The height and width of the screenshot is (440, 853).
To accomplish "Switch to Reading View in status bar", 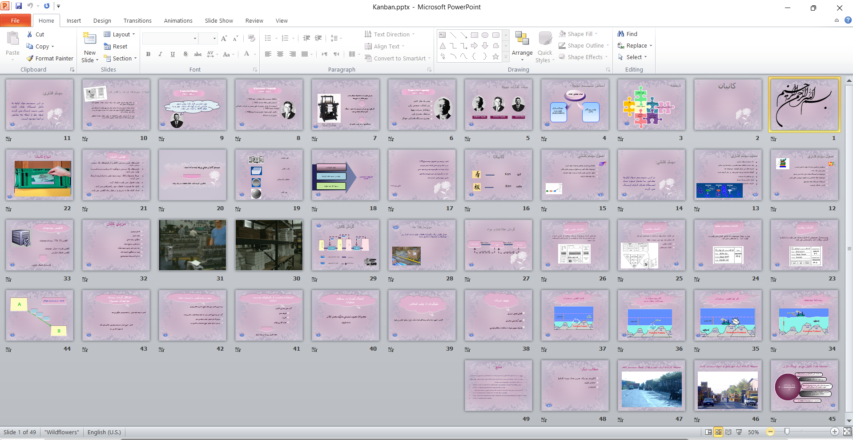I will [728, 432].
